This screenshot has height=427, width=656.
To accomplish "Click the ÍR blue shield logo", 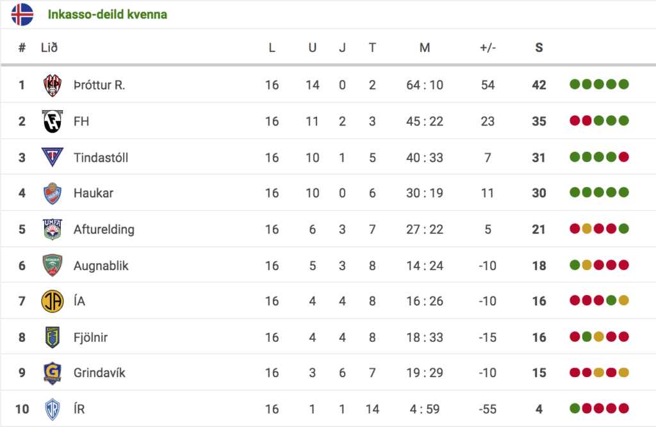I will pos(53,408).
